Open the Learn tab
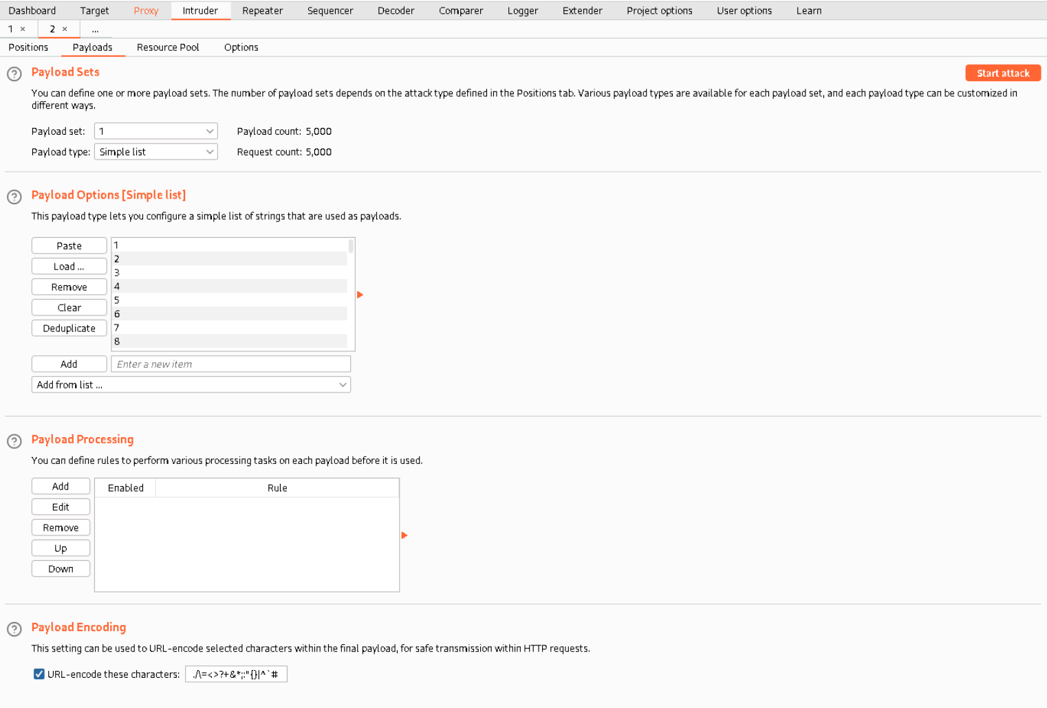The width and height of the screenshot is (1047, 708). point(809,10)
